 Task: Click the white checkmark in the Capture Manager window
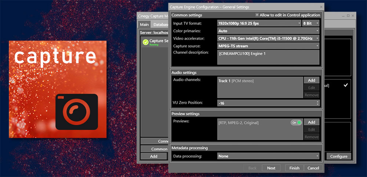pos(346,85)
